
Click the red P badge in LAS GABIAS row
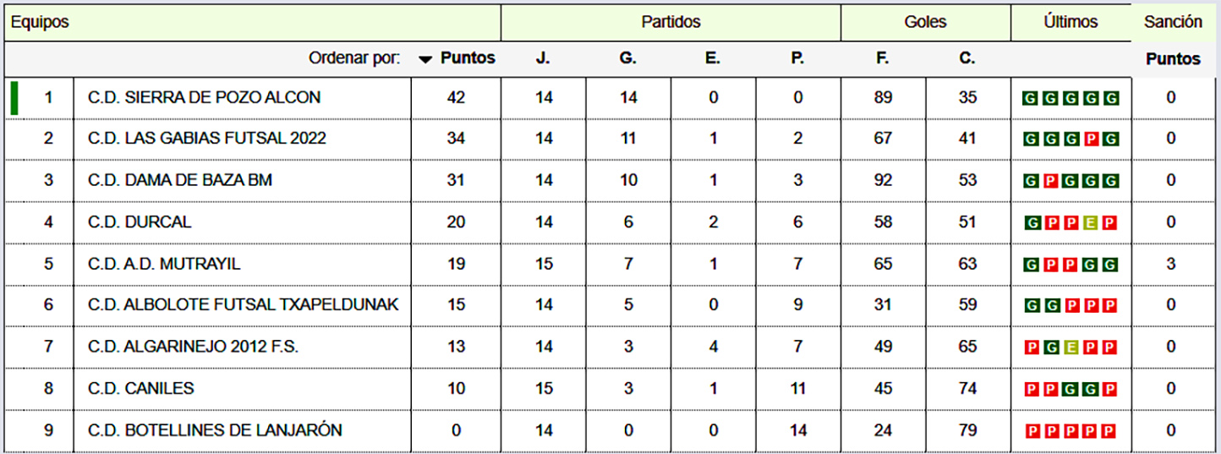[1091, 139]
